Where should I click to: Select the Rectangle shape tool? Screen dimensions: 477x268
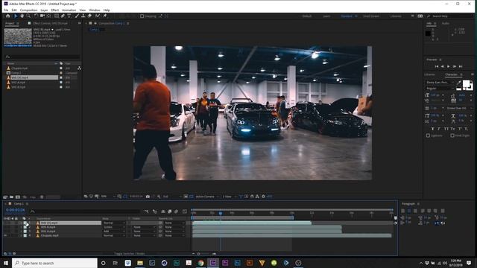[x=57, y=16]
